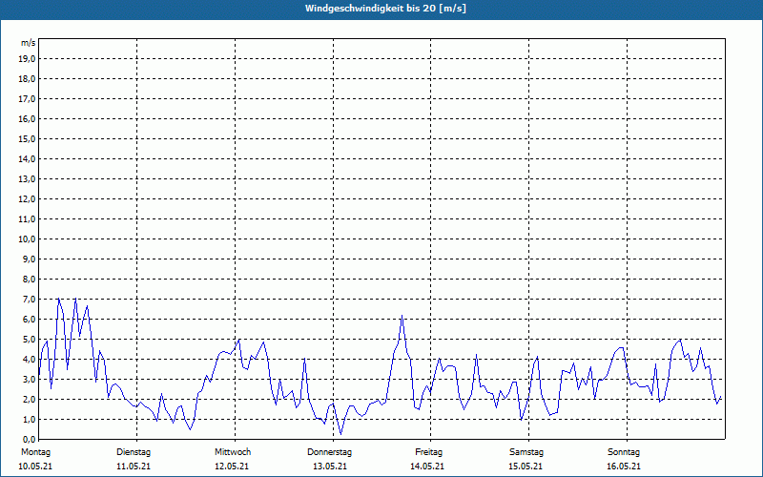Select the 'Mittwoch' day label
This screenshot has height=477, width=763.
point(233,452)
